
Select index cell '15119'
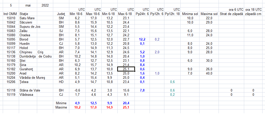click(x=11, y=95)
